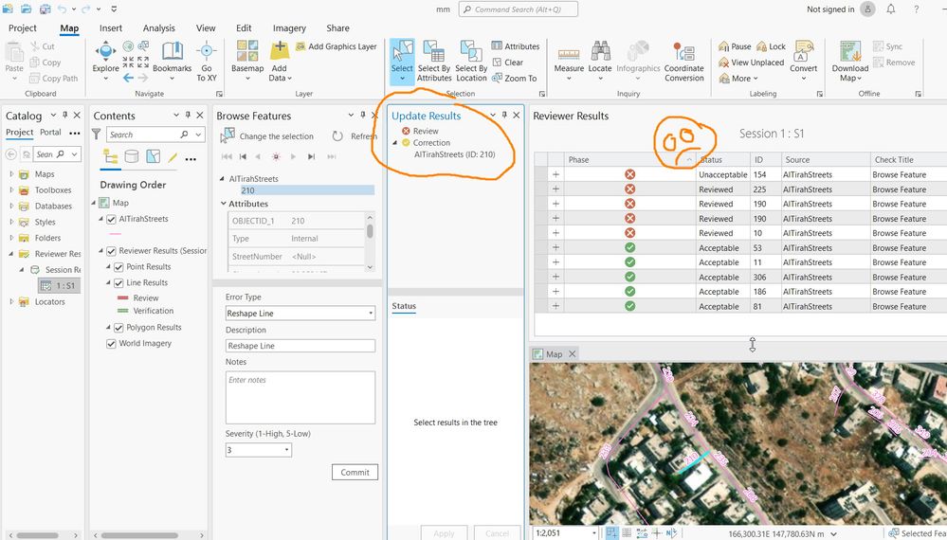This screenshot has width=947, height=540.
Task: Select the Measure tool
Action: click(x=569, y=52)
